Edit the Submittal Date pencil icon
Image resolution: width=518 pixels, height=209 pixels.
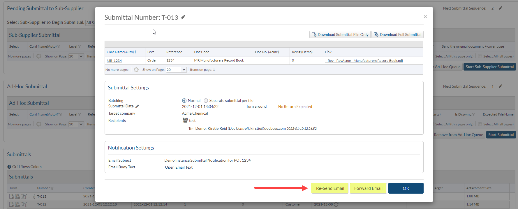point(137,106)
